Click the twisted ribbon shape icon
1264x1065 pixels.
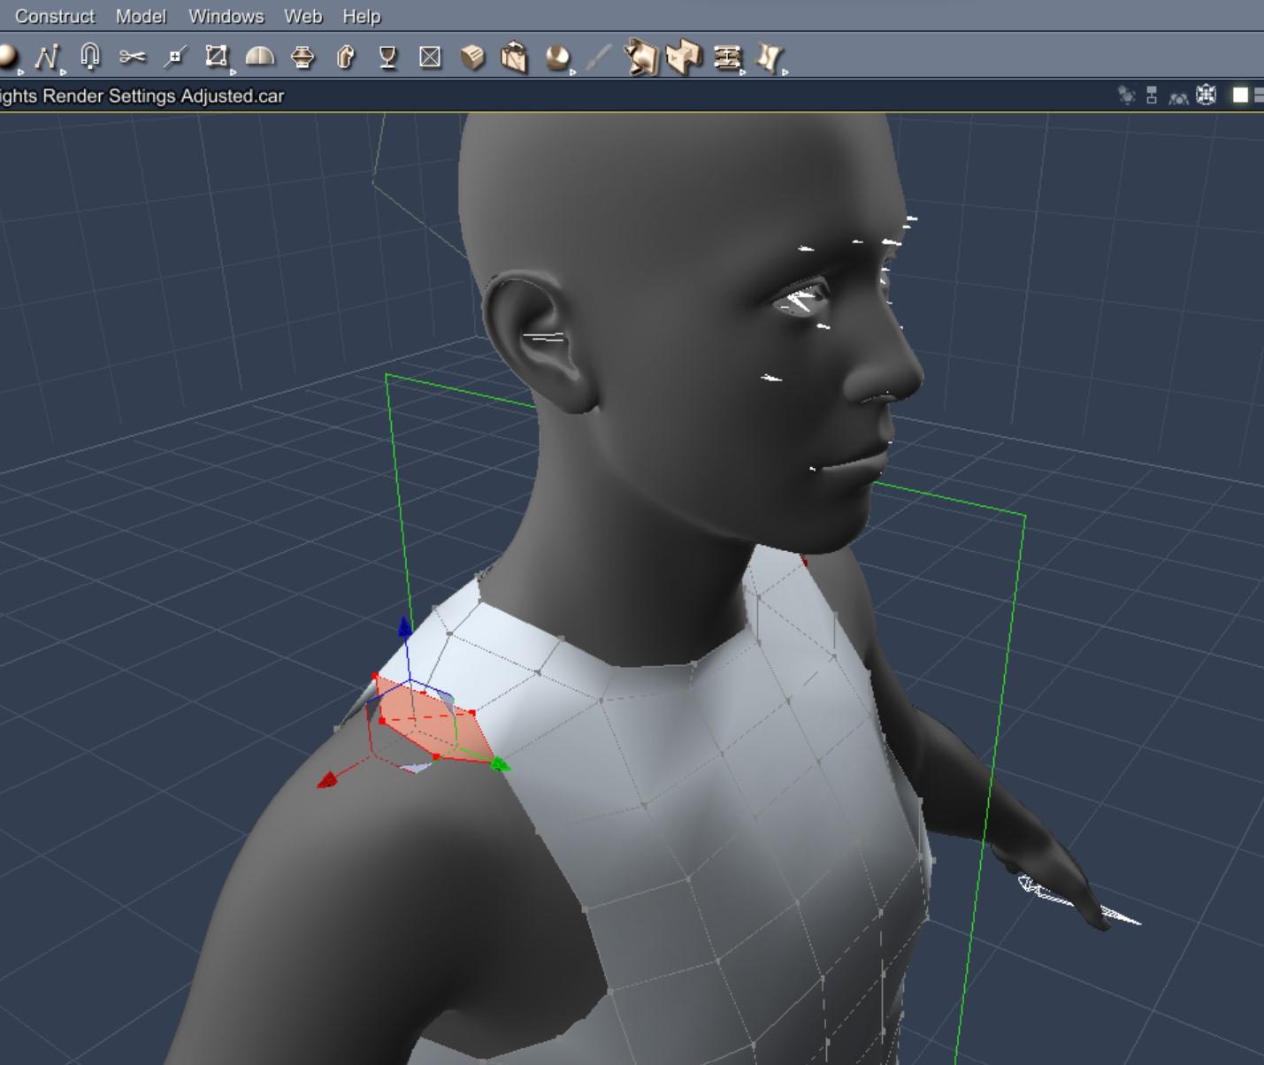(770, 58)
